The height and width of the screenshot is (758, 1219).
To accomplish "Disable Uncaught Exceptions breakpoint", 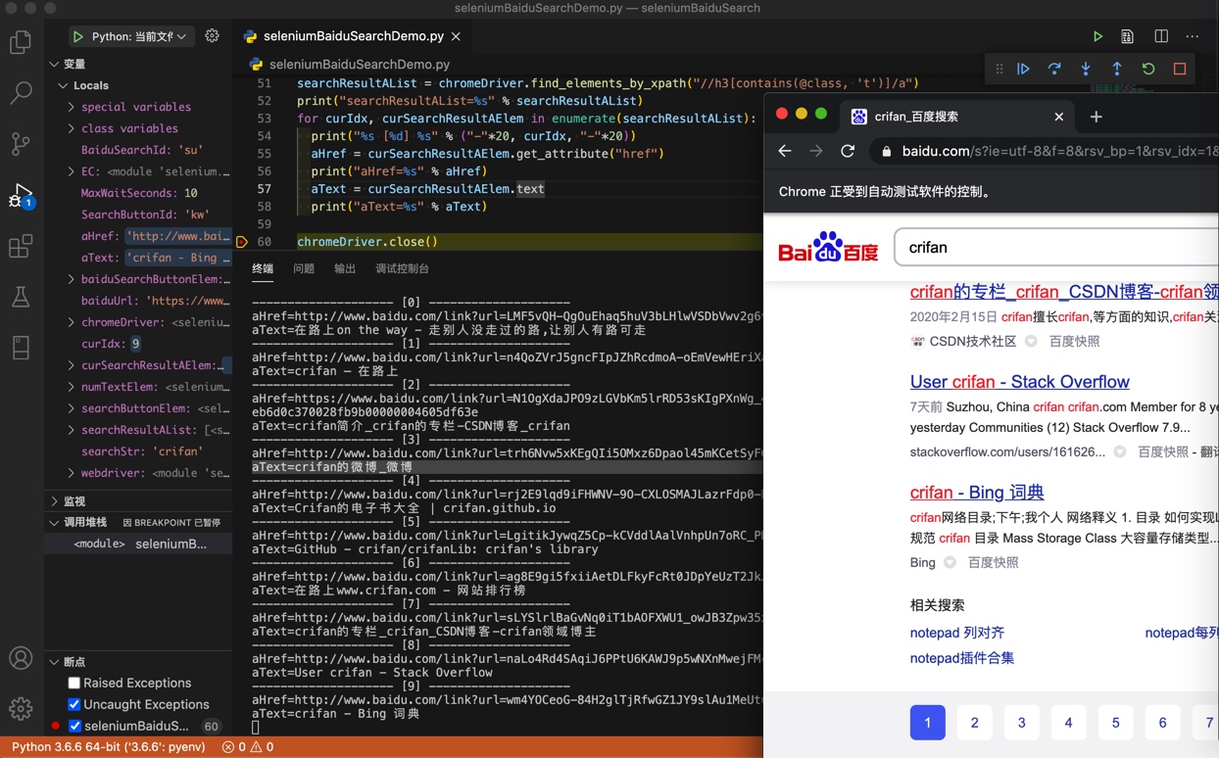I will tap(73, 704).
